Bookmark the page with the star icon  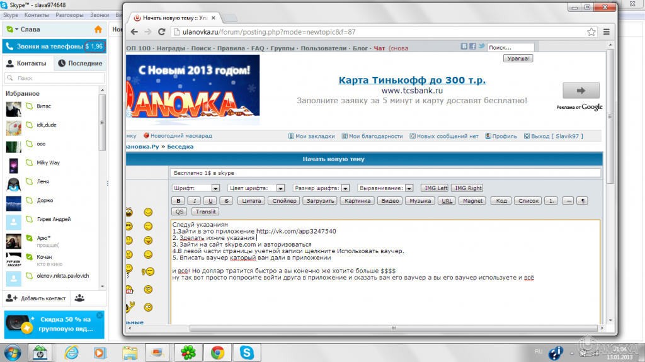click(x=591, y=31)
